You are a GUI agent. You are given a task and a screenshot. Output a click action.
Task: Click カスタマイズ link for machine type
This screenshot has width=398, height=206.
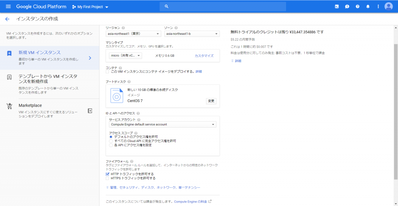[204, 56]
